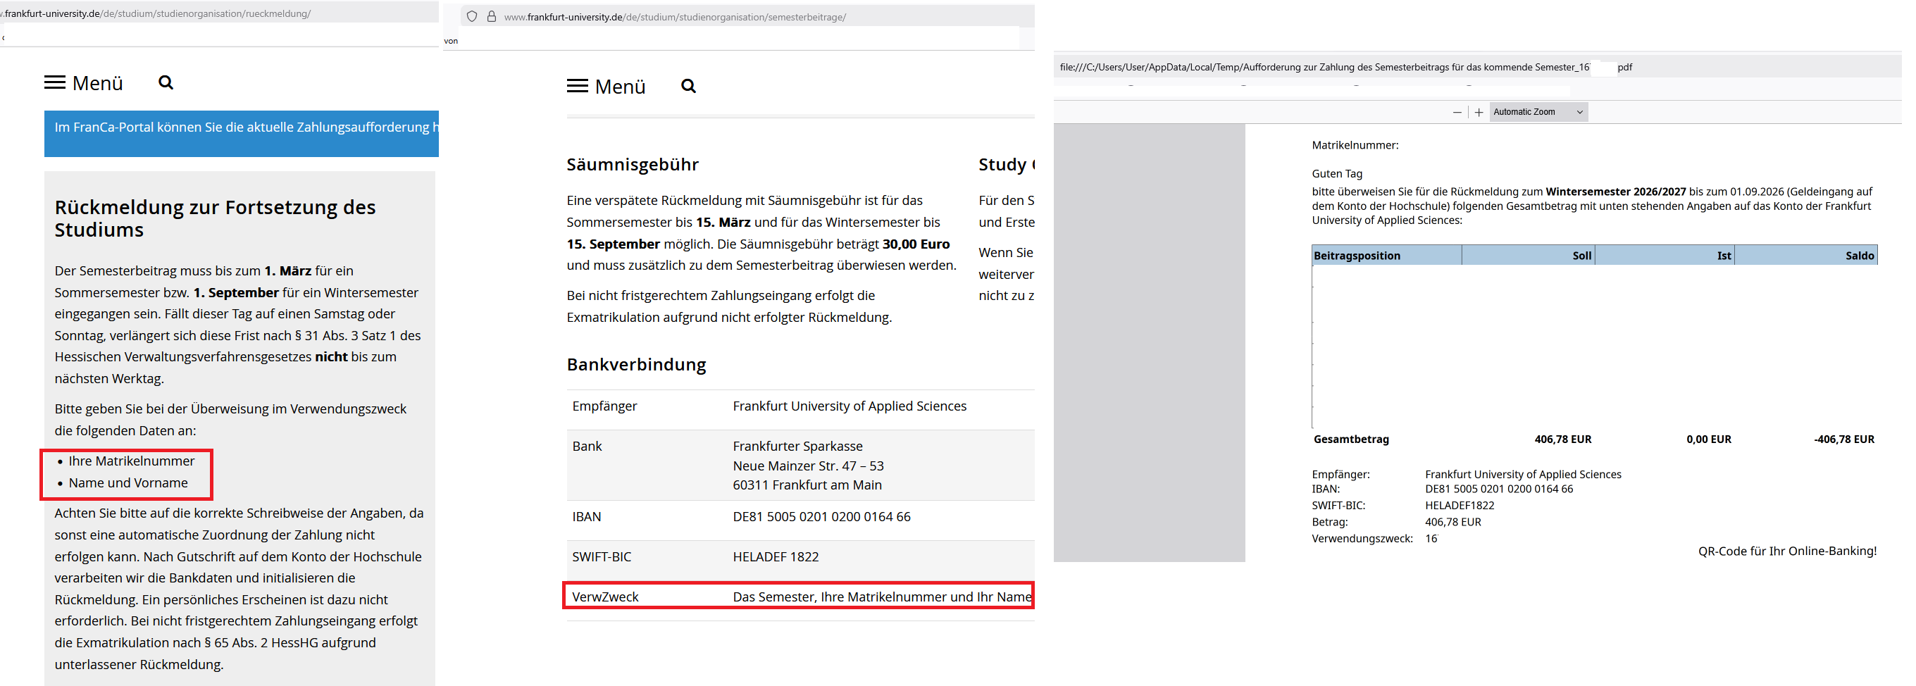Click the heading 'Rückmeldung zur Fortsetzung des Studiums'

click(x=215, y=218)
